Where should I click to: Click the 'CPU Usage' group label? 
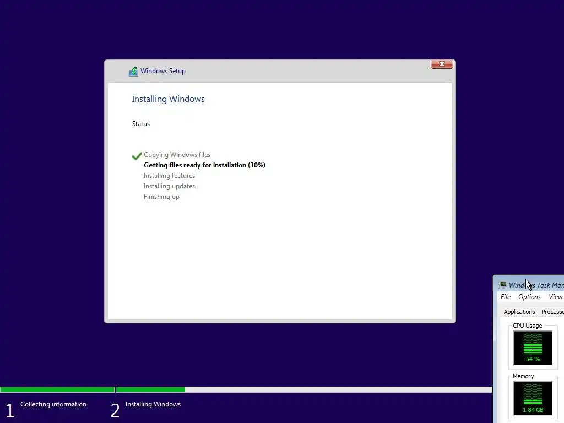point(527,326)
